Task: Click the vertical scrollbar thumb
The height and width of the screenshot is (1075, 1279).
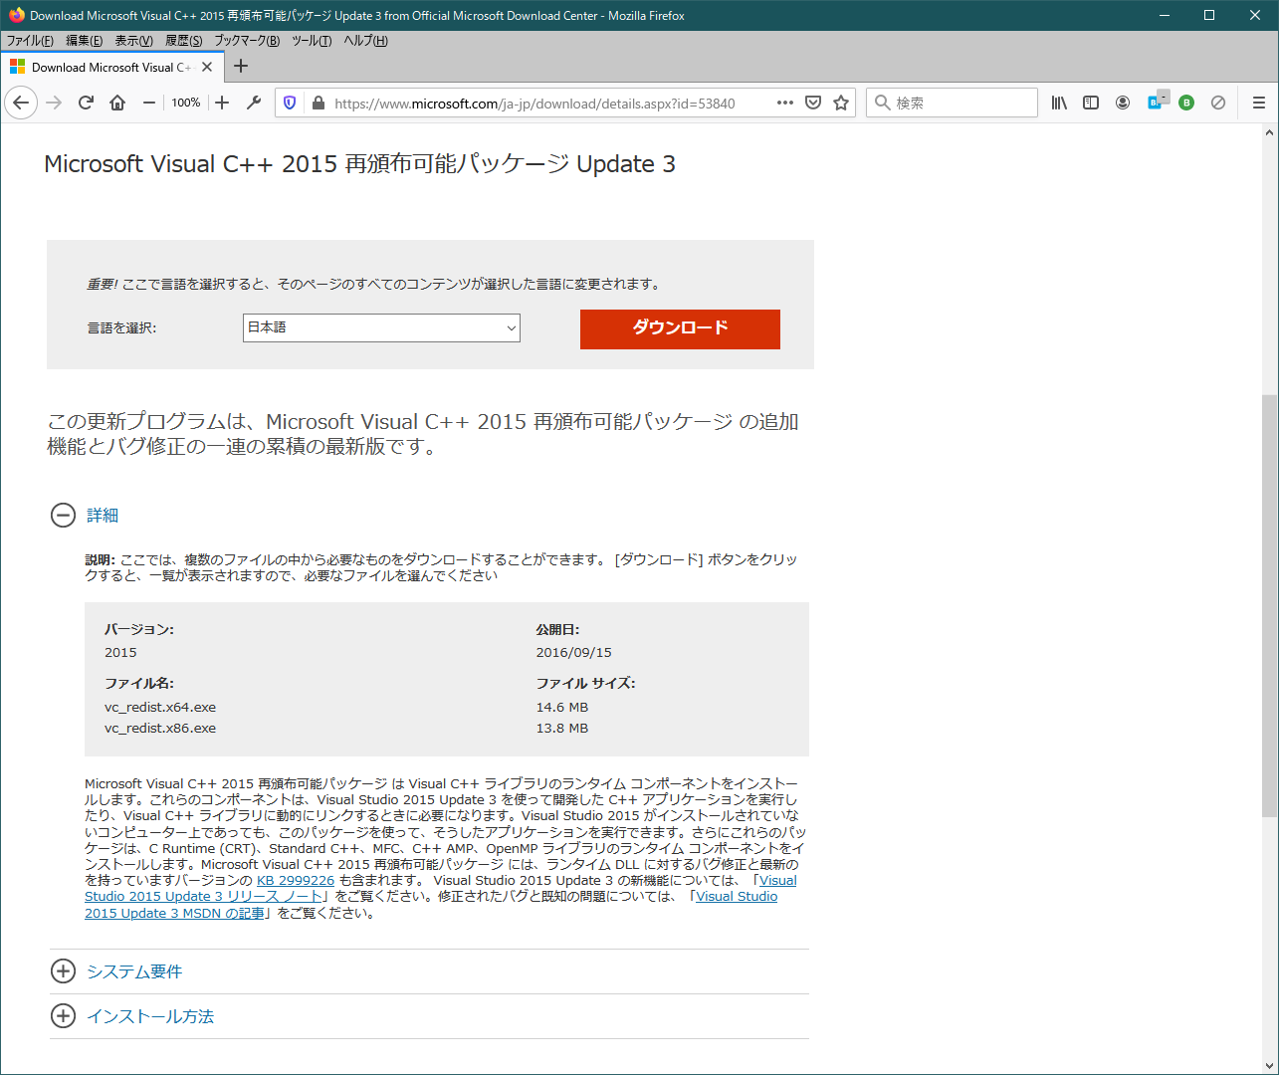Action: coord(1269,604)
